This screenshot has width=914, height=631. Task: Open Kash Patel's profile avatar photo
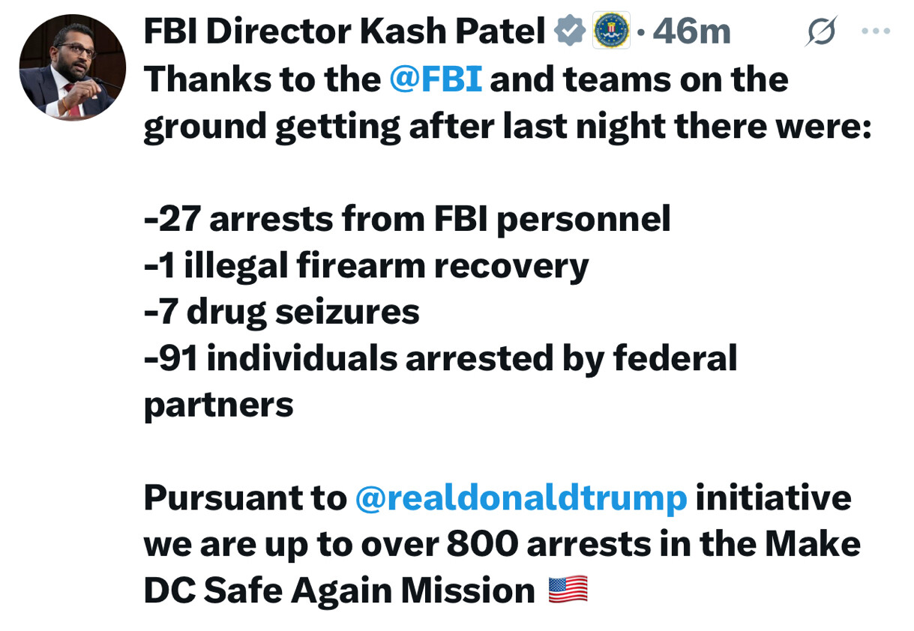point(73,67)
